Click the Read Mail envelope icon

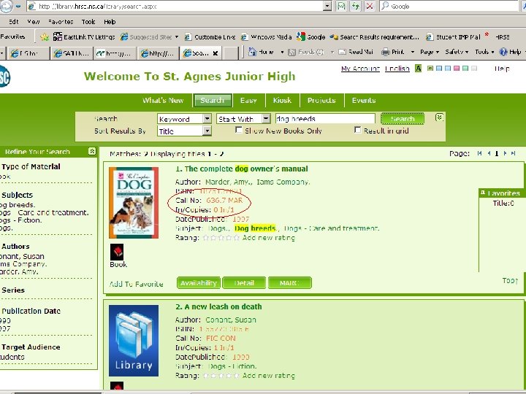point(342,52)
